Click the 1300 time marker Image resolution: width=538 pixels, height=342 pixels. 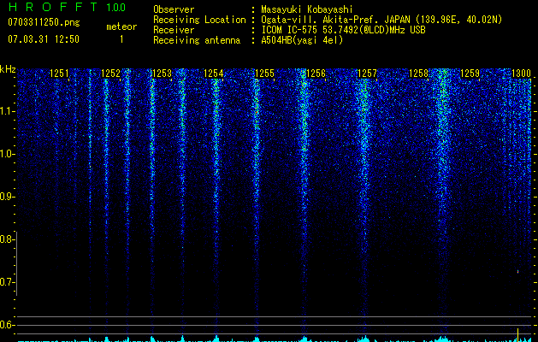click(x=521, y=74)
